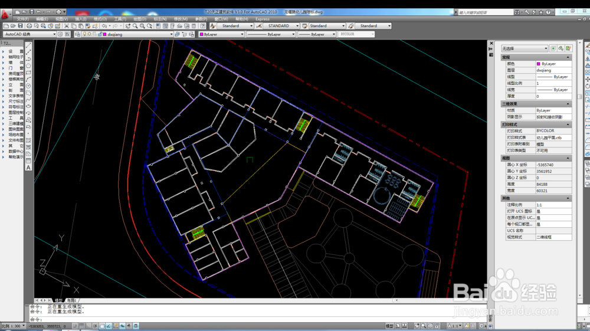Toggle Dynamic UCS in status bar
This screenshot has height=331, width=590.
116,326
